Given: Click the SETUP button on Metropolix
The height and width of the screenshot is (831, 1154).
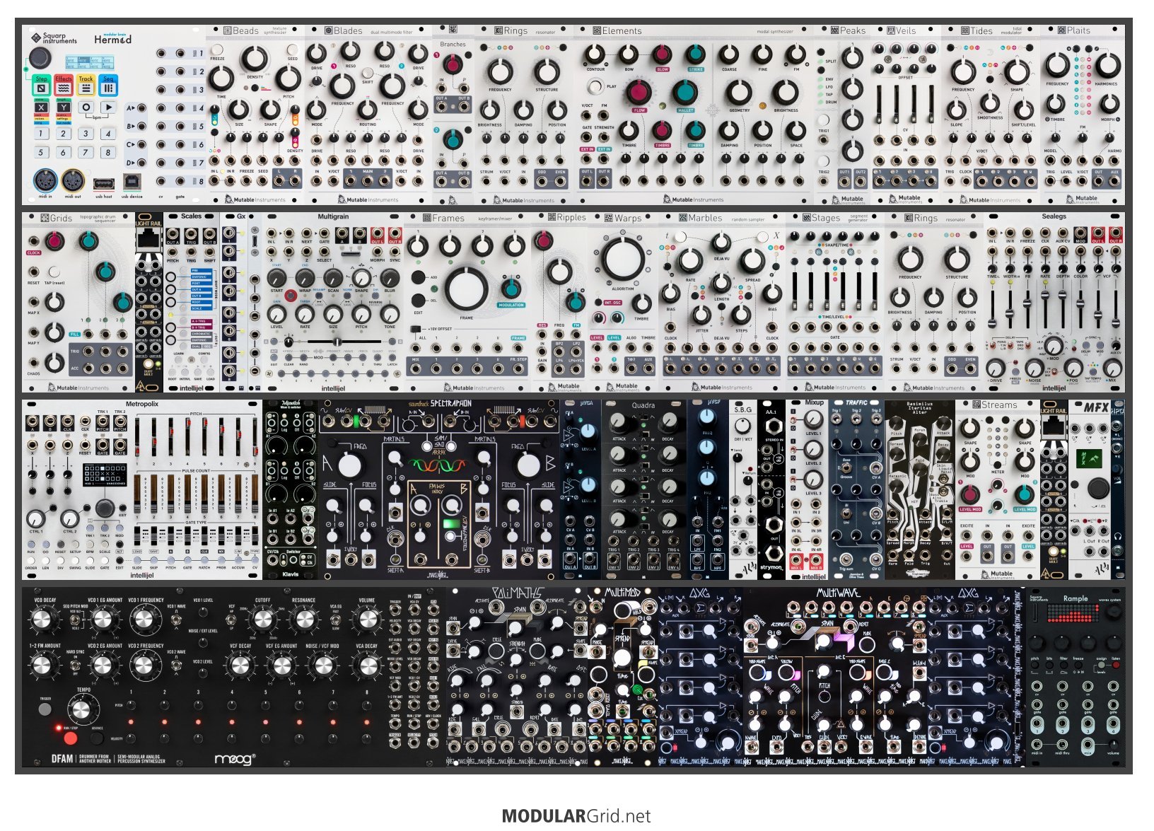Looking at the screenshot, I should point(75,543).
